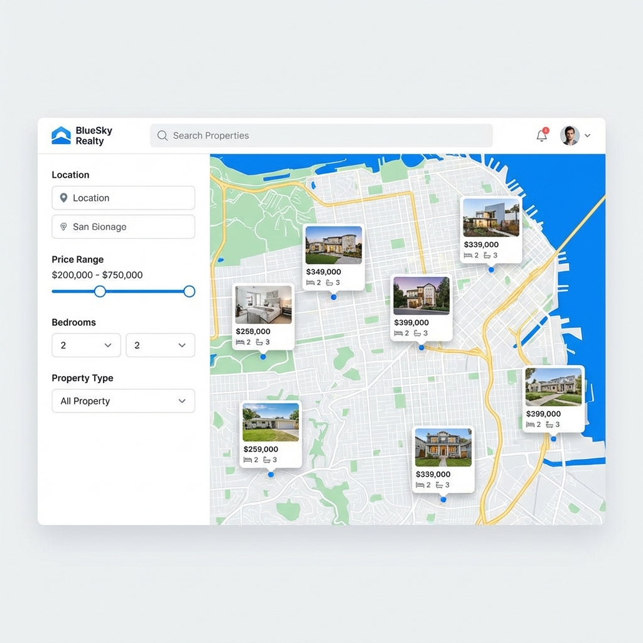Viewport: 643px width, 643px height.
Task: Click the user avatar photo
Action: (570, 136)
